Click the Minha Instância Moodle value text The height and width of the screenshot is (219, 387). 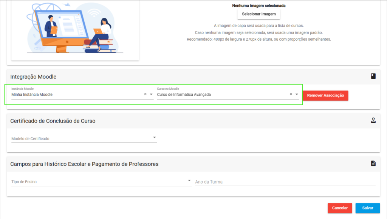click(32, 95)
